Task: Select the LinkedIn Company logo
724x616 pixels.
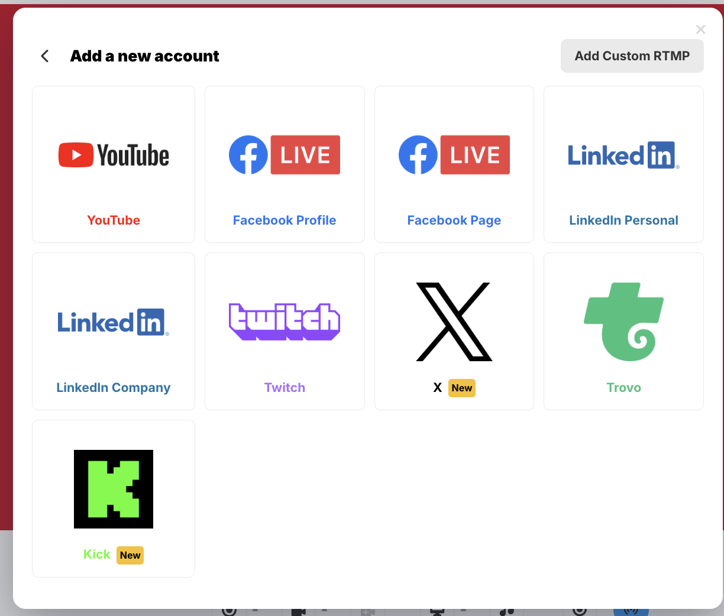Action: [113, 322]
